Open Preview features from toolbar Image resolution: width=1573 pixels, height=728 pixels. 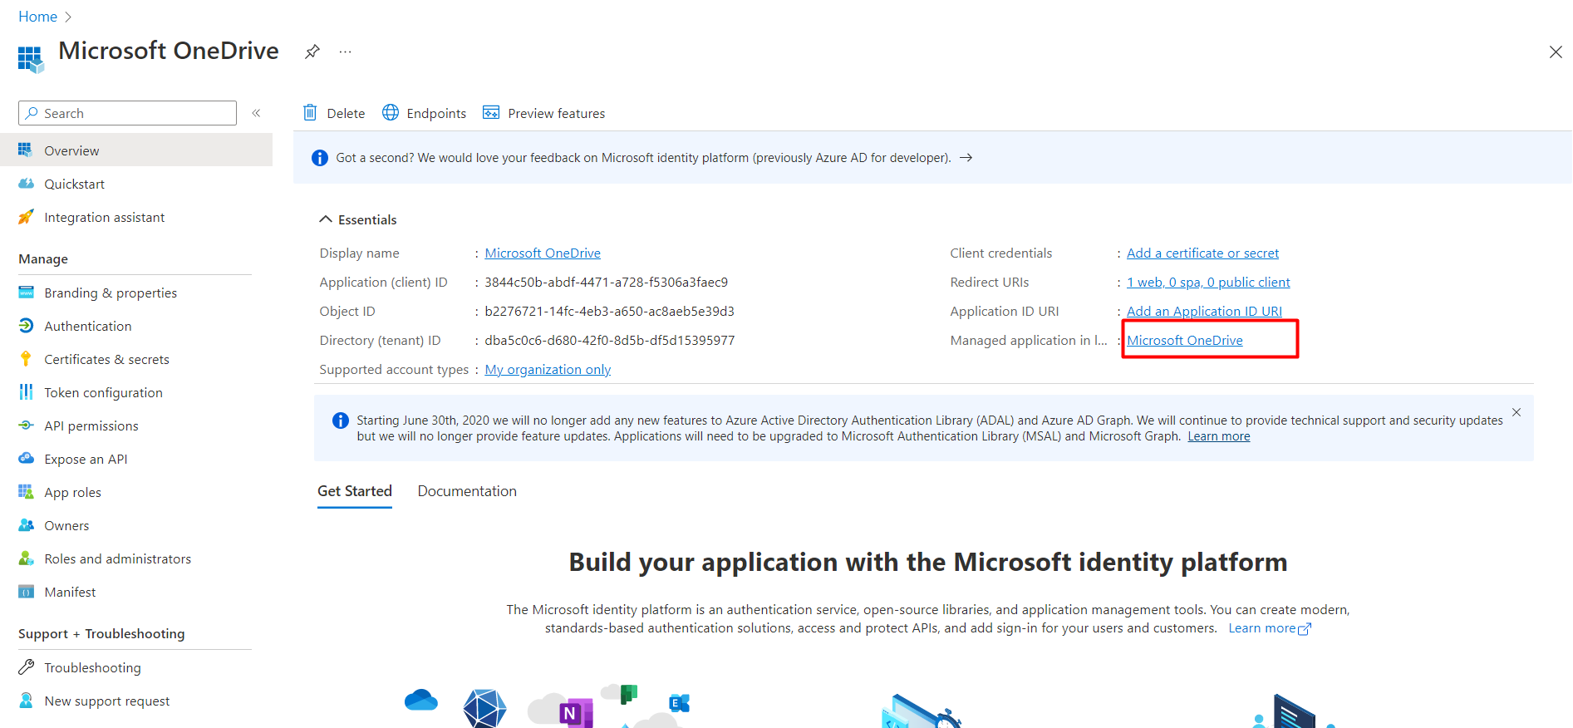pyautogui.click(x=544, y=113)
